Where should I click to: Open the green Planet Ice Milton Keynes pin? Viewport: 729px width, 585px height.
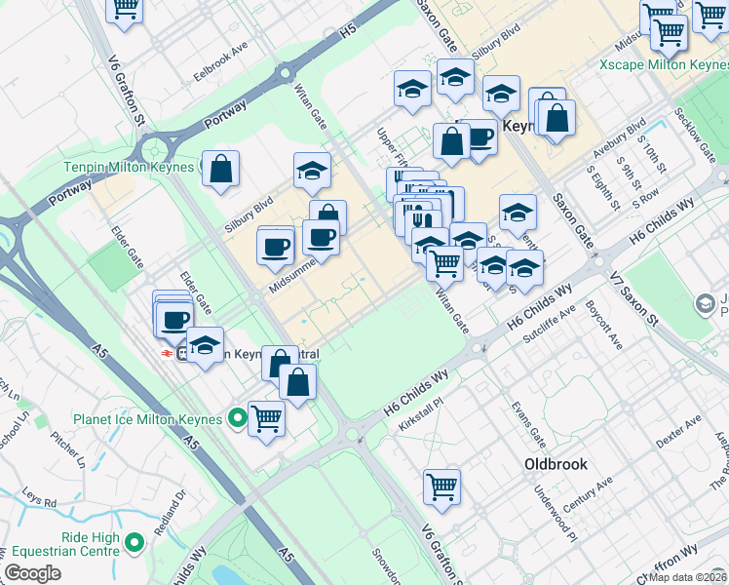pos(238,418)
